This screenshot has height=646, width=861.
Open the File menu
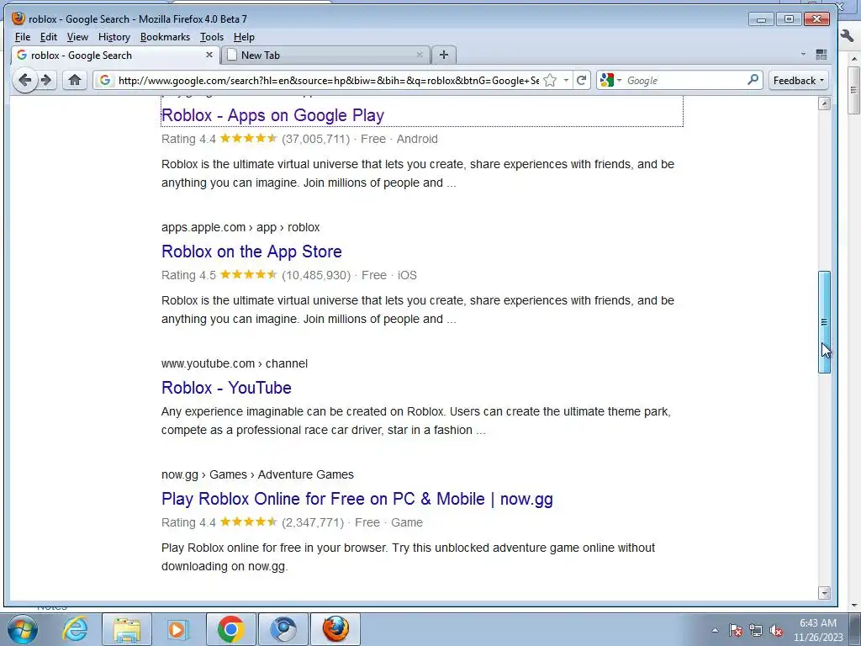[x=23, y=37]
